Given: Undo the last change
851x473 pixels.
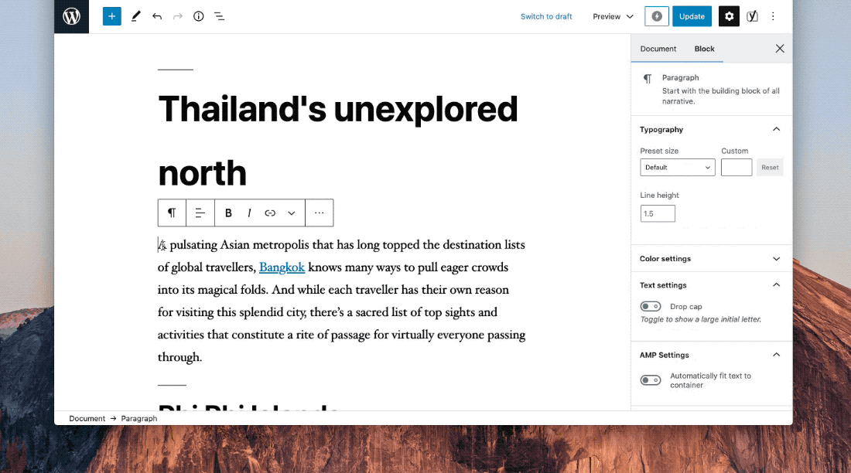Looking at the screenshot, I should [157, 16].
